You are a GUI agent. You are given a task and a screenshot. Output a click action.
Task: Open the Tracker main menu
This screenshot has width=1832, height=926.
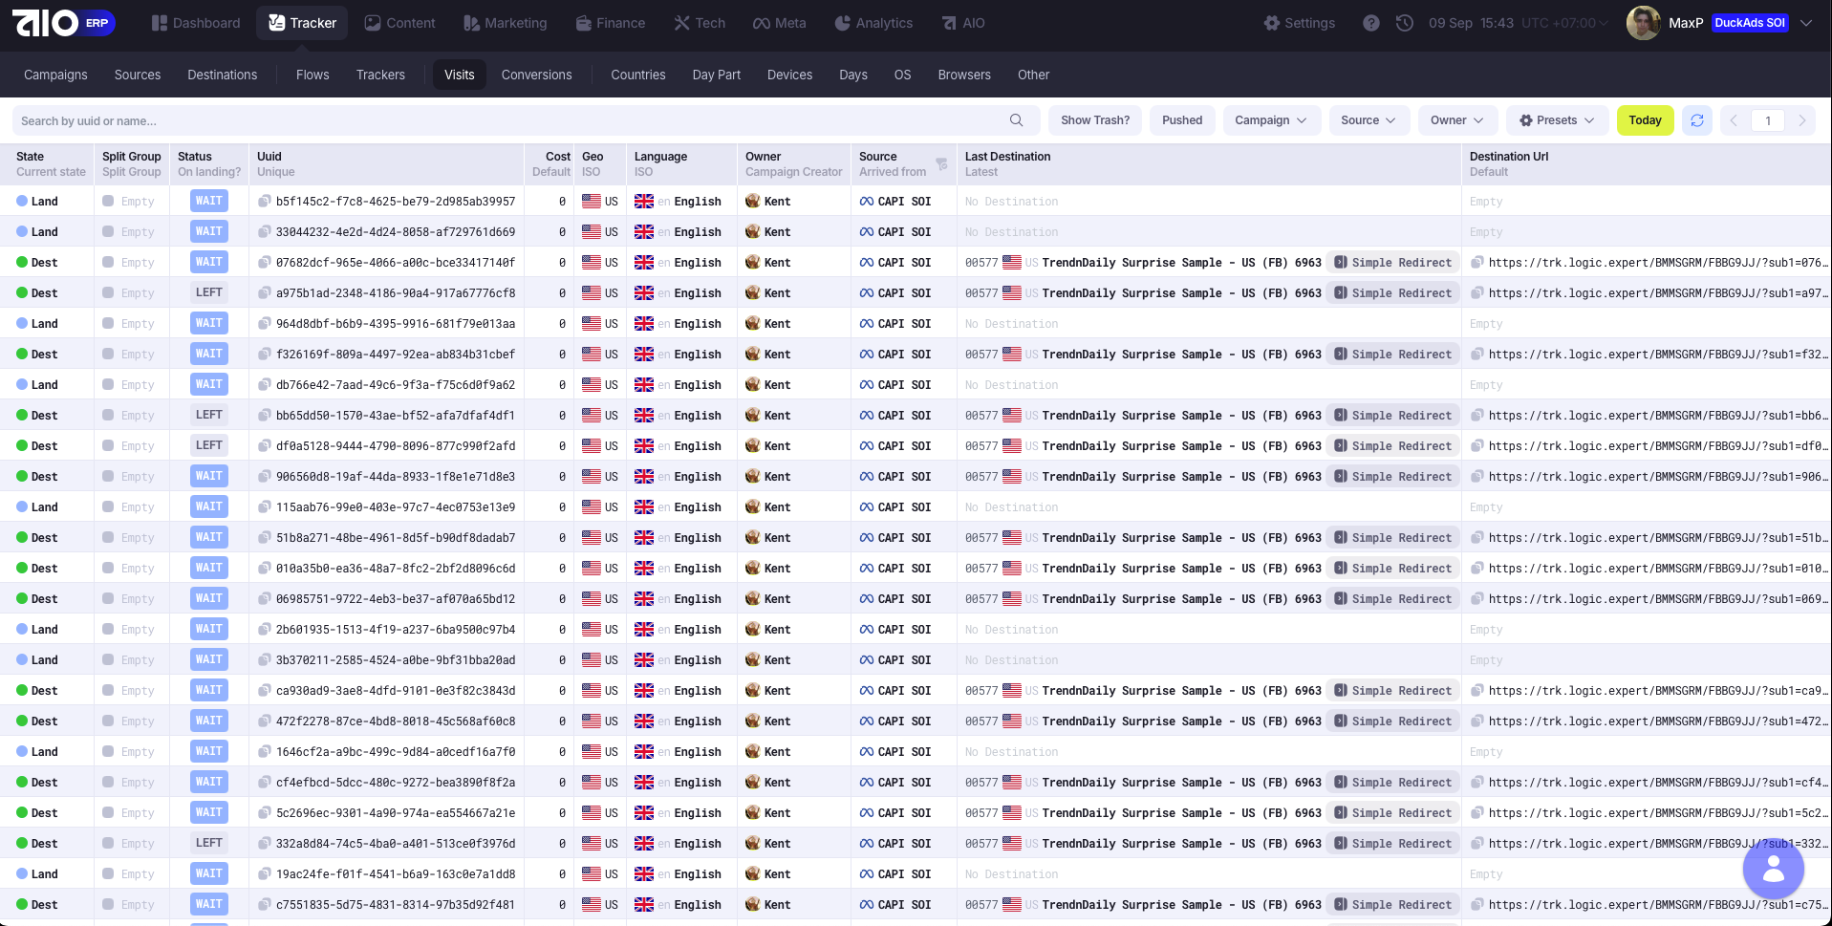click(302, 23)
